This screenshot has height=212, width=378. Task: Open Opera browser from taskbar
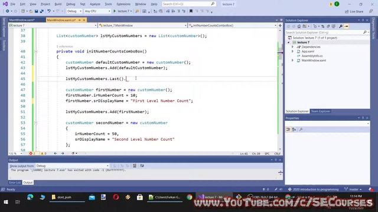click(x=116, y=197)
